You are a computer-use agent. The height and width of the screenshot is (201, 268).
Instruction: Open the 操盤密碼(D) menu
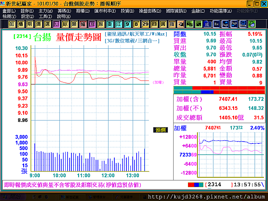[150, 11]
